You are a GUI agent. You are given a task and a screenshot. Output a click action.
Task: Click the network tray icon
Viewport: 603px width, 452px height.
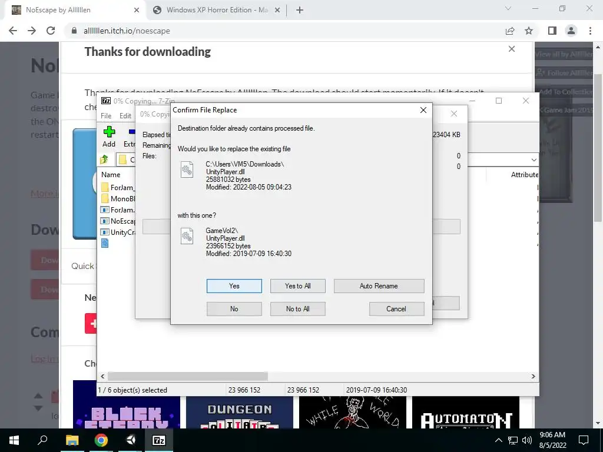point(513,440)
